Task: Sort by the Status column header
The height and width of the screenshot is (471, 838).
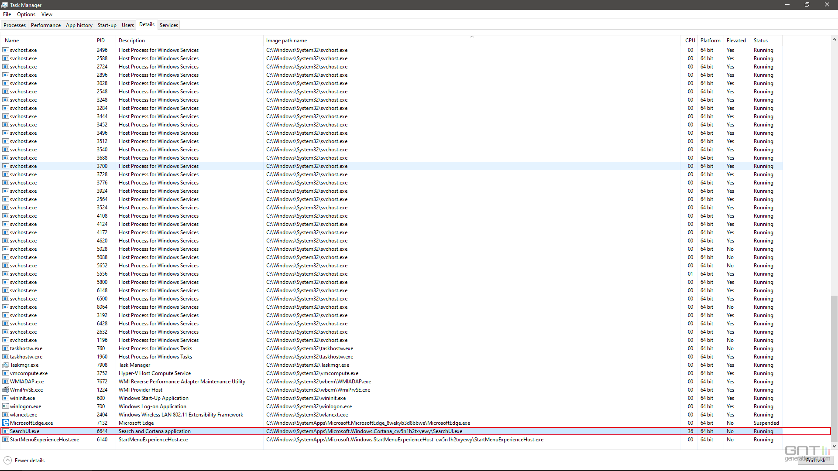Action: coord(766,41)
